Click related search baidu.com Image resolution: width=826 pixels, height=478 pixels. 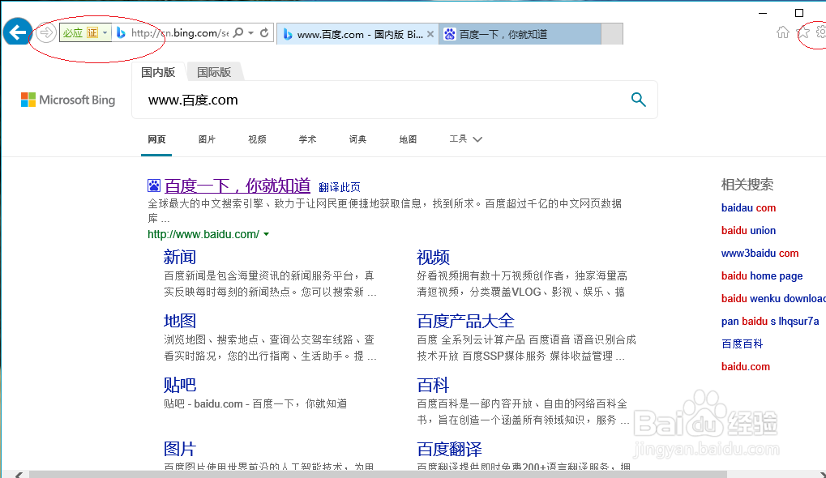point(746,366)
